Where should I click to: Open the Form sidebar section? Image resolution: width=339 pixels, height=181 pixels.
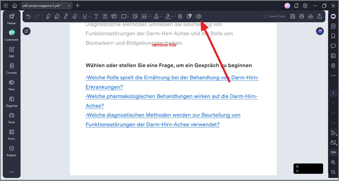12,135
